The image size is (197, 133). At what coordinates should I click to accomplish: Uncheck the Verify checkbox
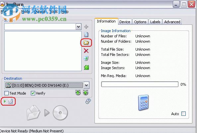[33, 93]
